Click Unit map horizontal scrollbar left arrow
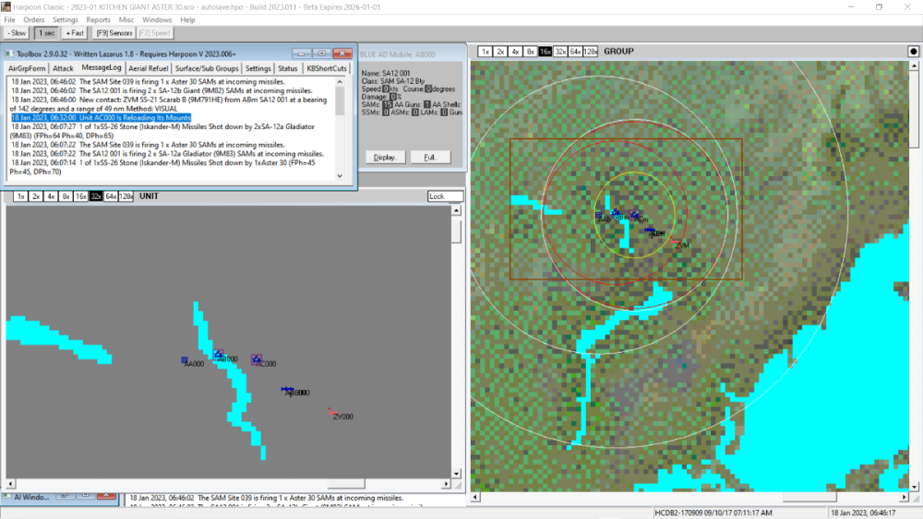The height and width of the screenshot is (519, 923). tap(10, 484)
